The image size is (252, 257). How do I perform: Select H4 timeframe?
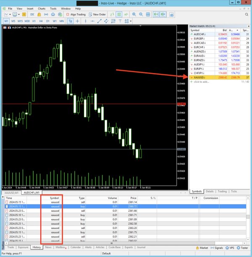tap(41, 21)
